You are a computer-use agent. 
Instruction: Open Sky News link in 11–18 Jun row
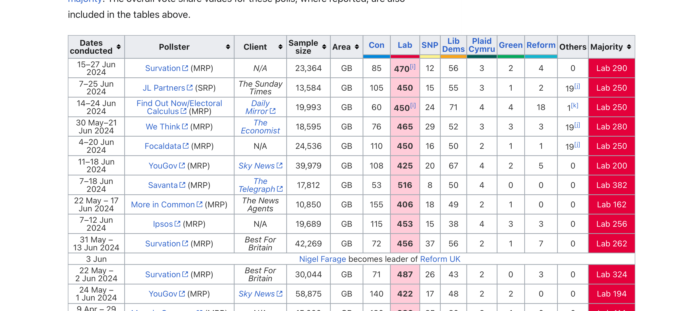(260, 166)
